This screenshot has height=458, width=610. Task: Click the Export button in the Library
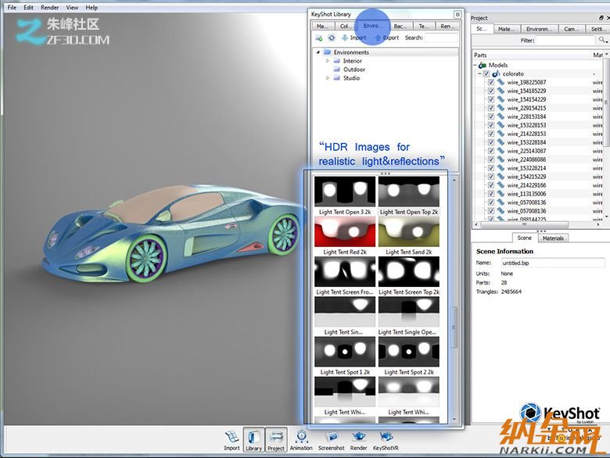pyautogui.click(x=386, y=38)
